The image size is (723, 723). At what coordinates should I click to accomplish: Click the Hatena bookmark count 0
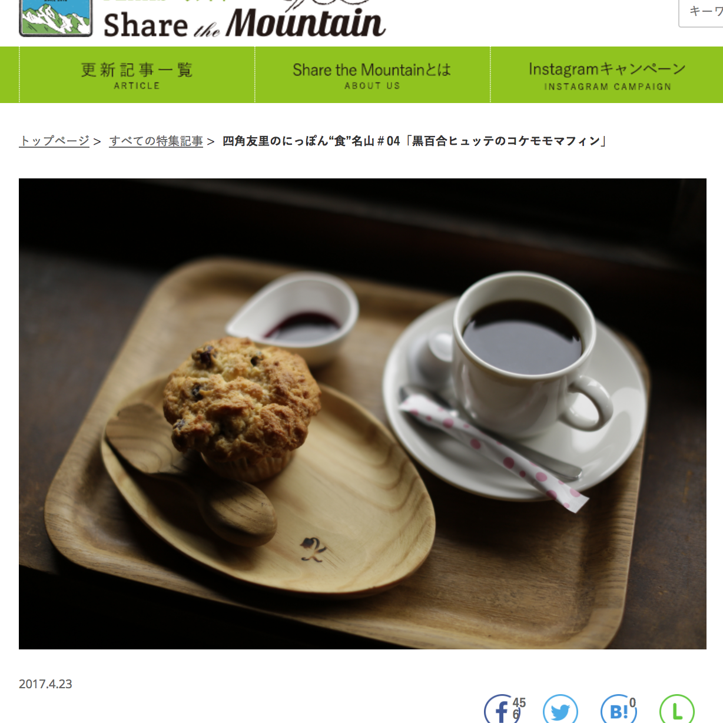click(633, 702)
